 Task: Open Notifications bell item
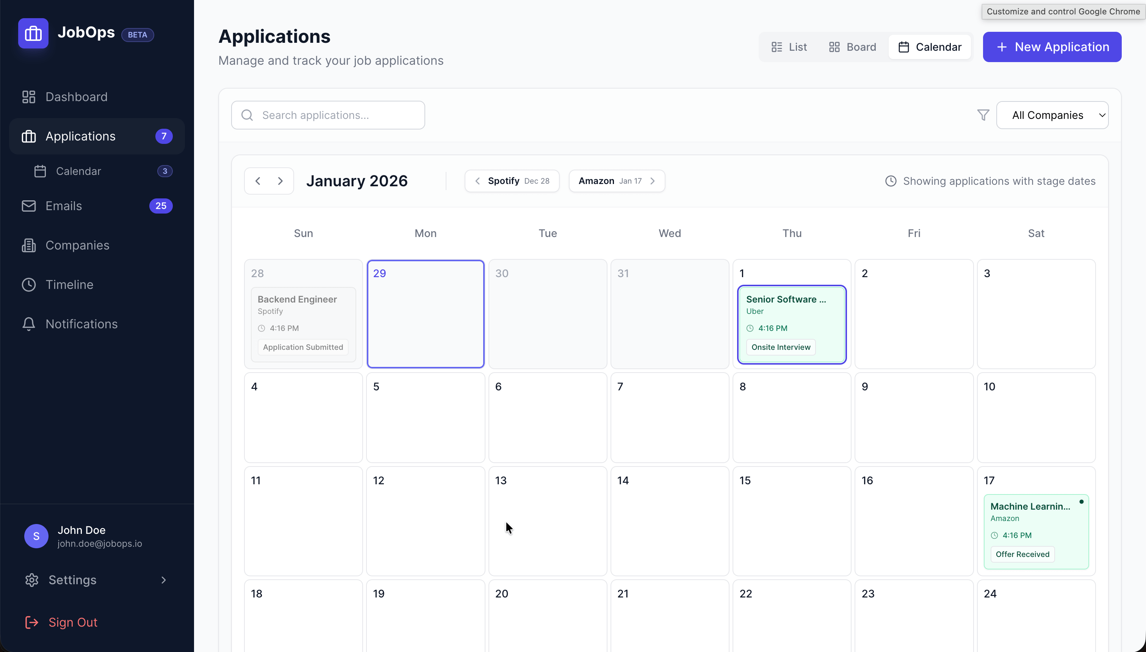(29, 324)
